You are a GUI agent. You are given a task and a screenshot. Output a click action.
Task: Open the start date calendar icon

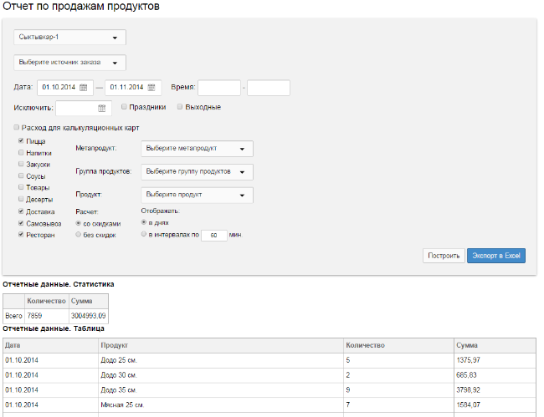pyautogui.click(x=83, y=87)
